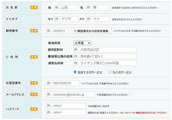172x120 pixels.
Task: Click the 必須 badge beside お名前
Action: [34, 7]
